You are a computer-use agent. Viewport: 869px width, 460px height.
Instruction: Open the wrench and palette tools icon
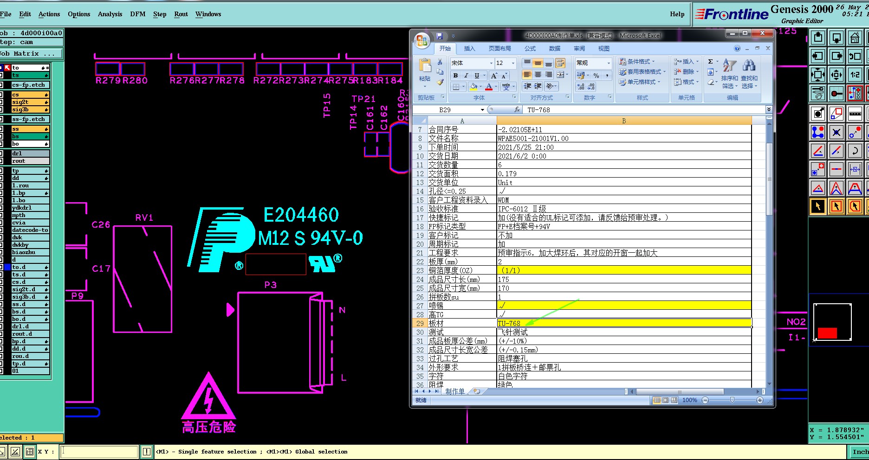[818, 93]
